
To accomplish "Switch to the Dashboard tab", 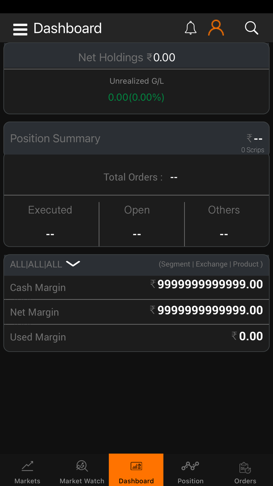I will (136, 470).
